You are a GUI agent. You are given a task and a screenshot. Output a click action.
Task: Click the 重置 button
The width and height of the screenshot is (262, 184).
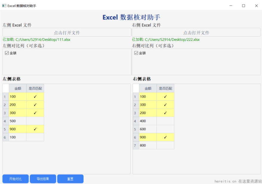(70, 179)
